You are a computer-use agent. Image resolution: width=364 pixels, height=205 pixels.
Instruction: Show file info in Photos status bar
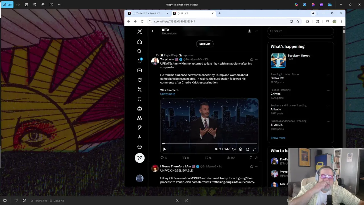point(24,200)
